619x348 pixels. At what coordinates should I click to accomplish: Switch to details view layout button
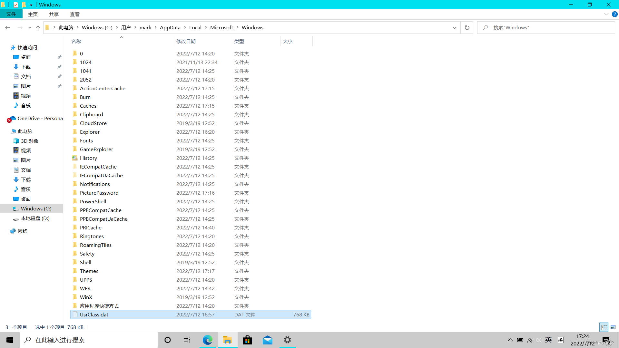pos(604,327)
